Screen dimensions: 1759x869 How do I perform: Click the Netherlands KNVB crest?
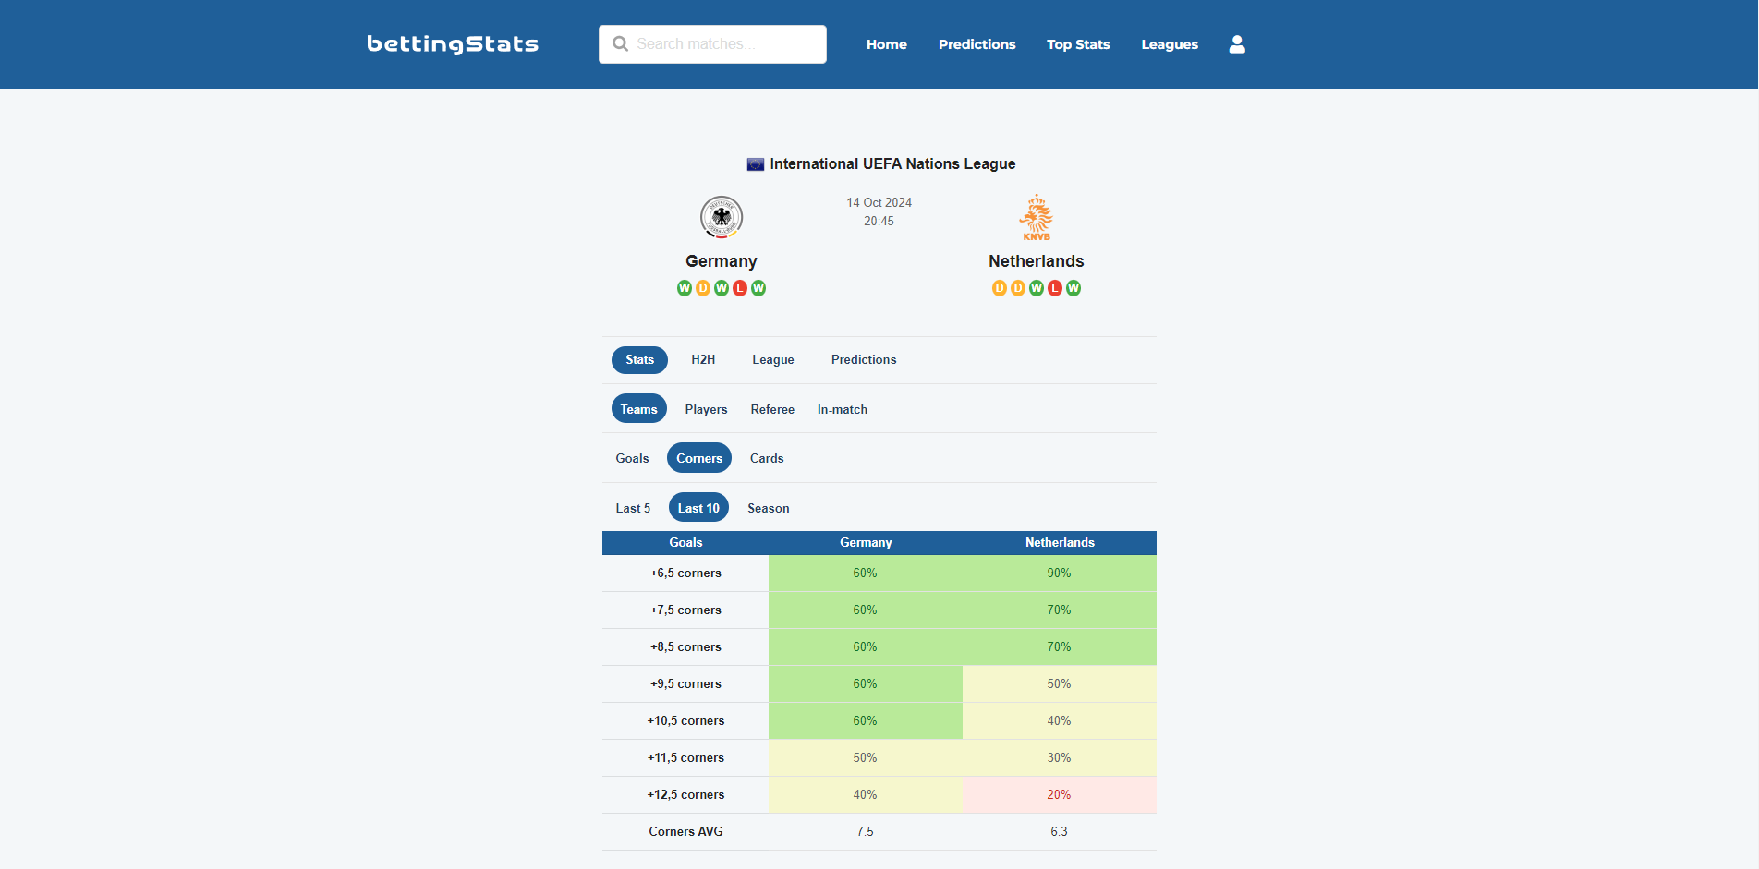click(x=1037, y=218)
